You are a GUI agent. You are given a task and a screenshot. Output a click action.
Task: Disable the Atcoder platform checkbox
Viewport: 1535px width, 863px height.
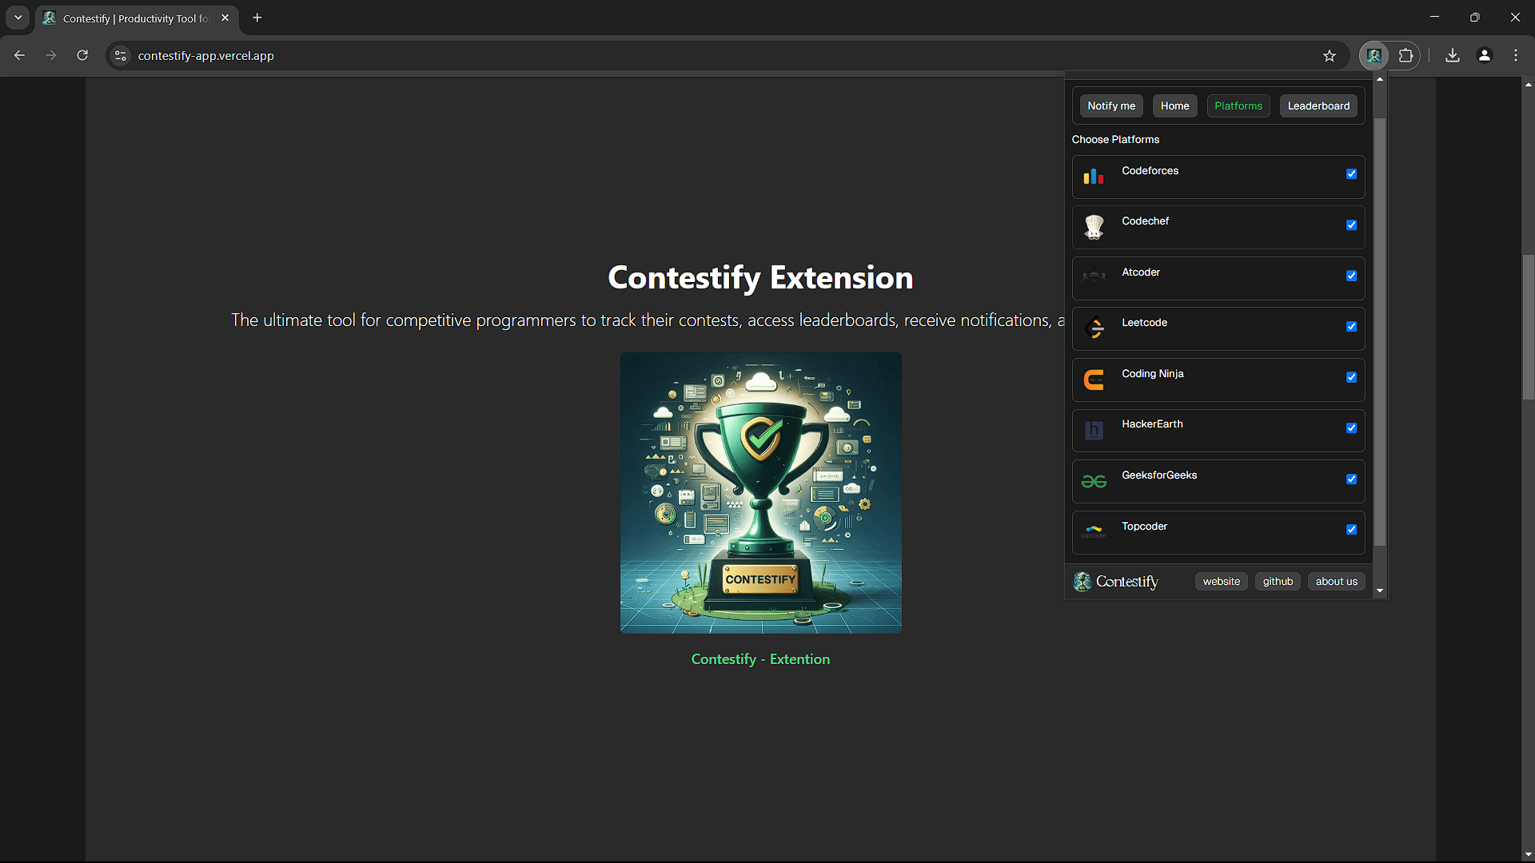[1351, 276]
